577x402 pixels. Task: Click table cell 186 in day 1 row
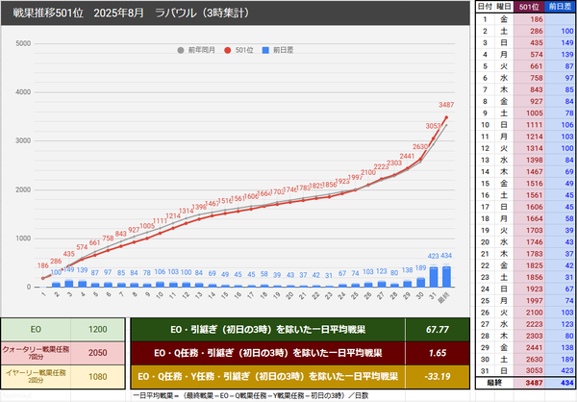click(529, 19)
